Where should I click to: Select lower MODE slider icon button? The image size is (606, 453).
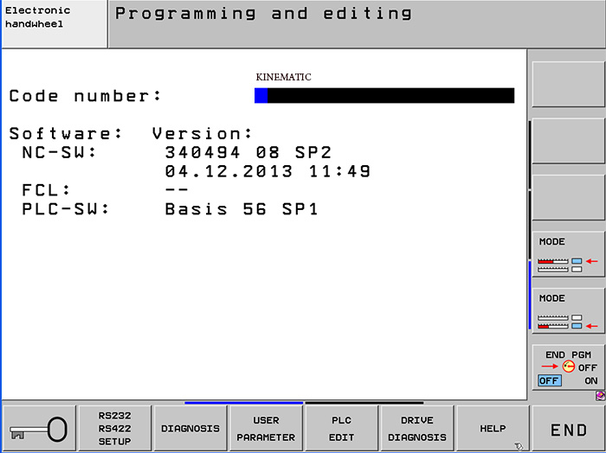coord(568,311)
